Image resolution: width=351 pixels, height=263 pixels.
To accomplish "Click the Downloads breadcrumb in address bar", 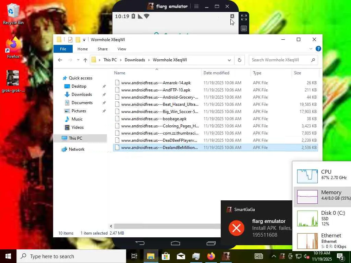I will coord(135,60).
